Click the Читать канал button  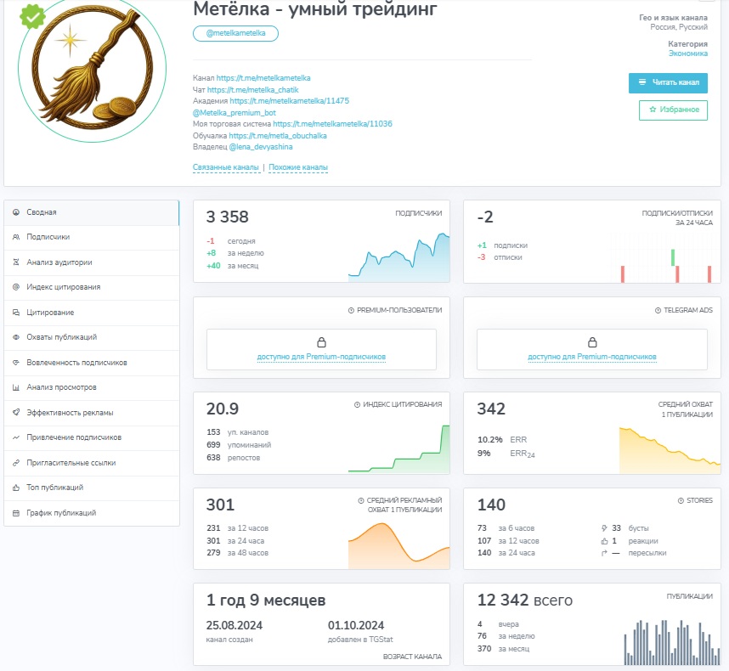pos(668,82)
